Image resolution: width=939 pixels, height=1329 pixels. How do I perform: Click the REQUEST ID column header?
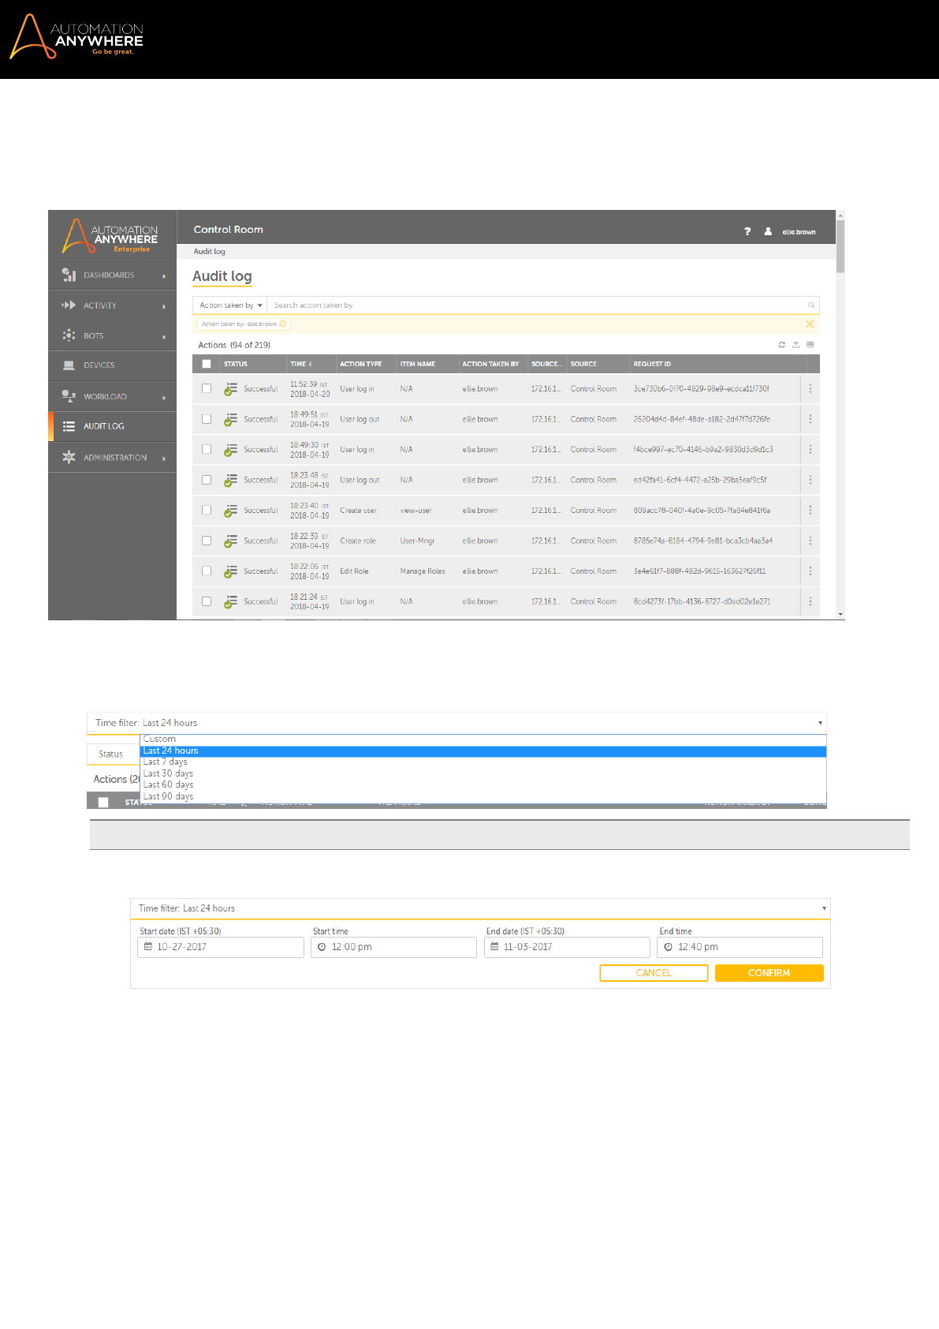coord(652,364)
